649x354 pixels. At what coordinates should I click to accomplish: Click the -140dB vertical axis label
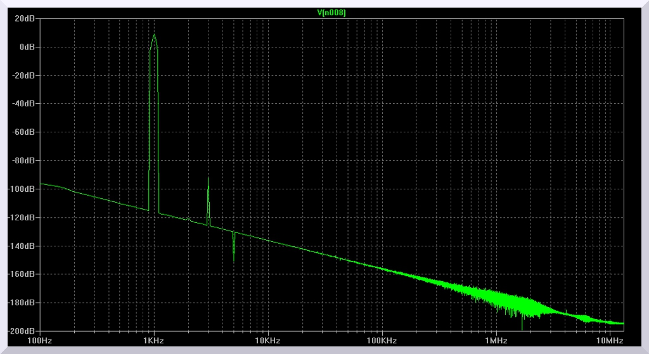pyautogui.click(x=23, y=246)
